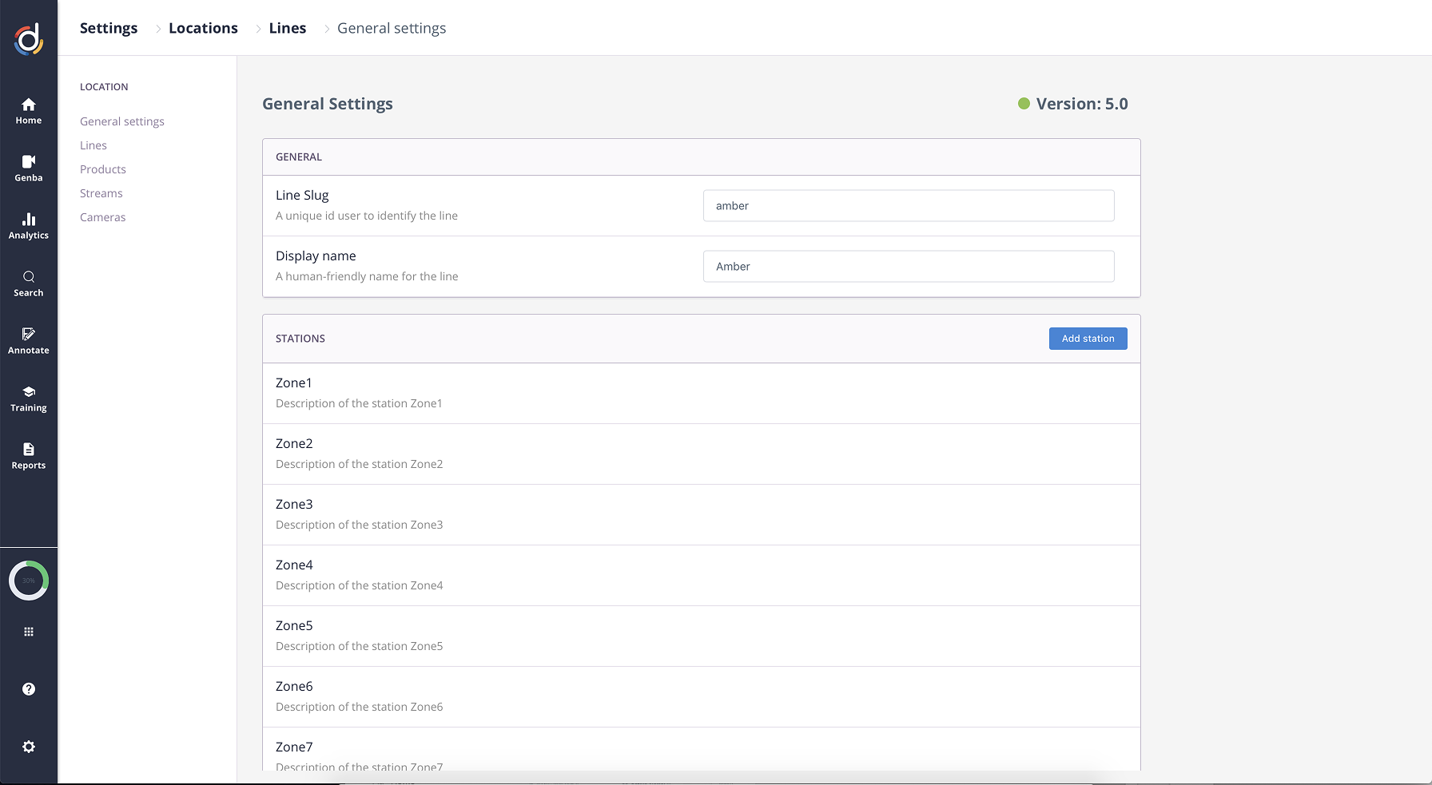Viewport: 1432px width, 785px height.
Task: Click the circular progress indicator
Action: coord(29,581)
